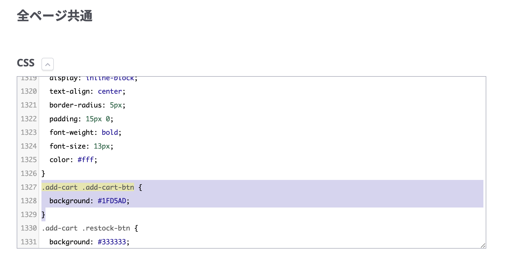Click the closing brace on line 1329

click(x=43, y=215)
